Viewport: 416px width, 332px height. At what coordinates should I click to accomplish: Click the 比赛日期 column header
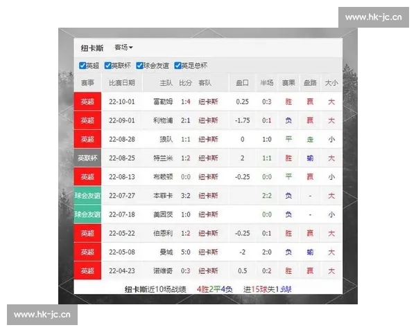click(122, 83)
